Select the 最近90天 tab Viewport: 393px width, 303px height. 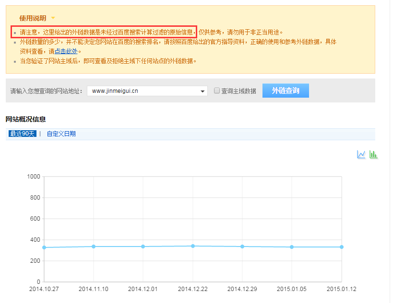click(23, 134)
